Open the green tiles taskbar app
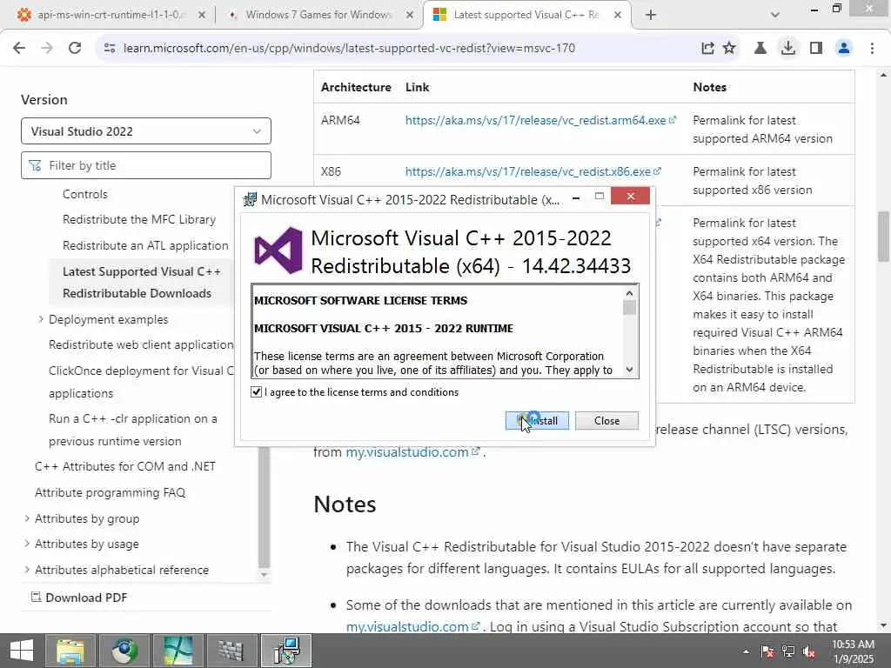 click(178, 651)
